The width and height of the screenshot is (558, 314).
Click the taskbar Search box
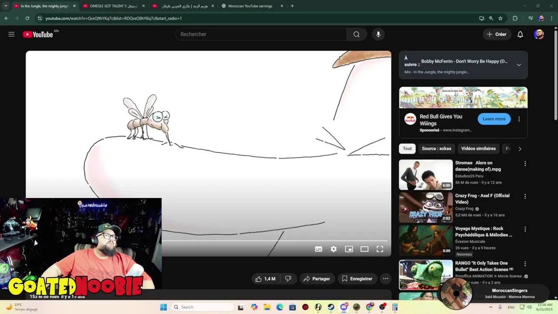[203, 307]
